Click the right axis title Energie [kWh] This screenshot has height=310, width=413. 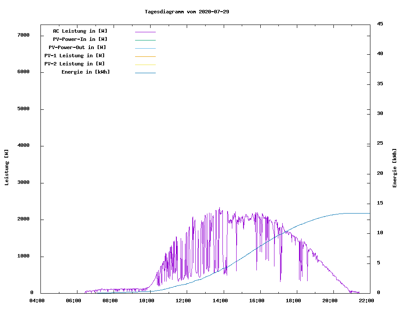(x=395, y=168)
